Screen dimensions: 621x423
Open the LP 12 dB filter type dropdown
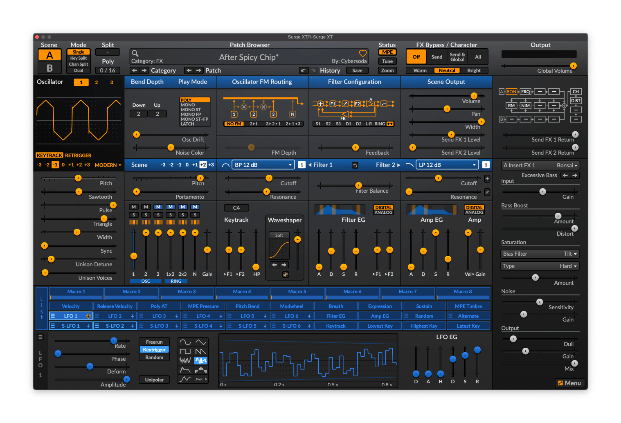tap(447, 164)
